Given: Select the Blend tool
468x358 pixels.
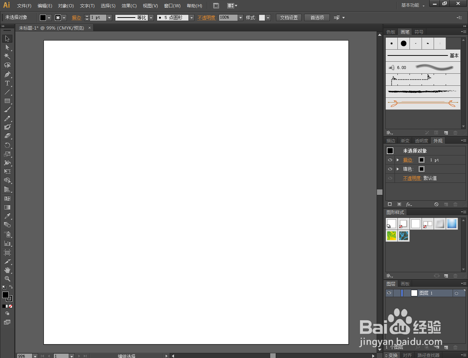Looking at the screenshot, I should coord(7,225).
